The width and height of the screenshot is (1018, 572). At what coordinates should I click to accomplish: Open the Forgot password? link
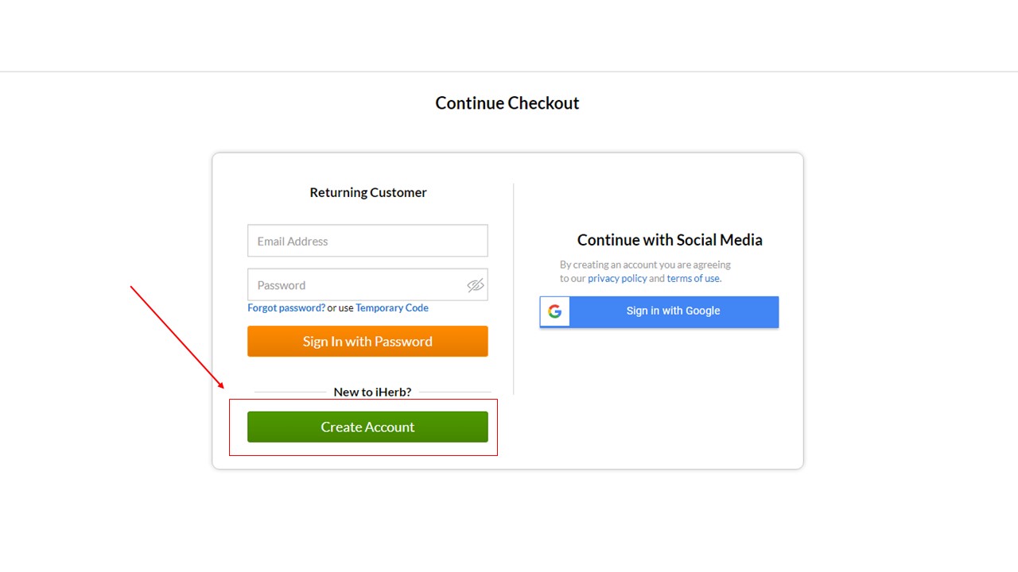[286, 308]
